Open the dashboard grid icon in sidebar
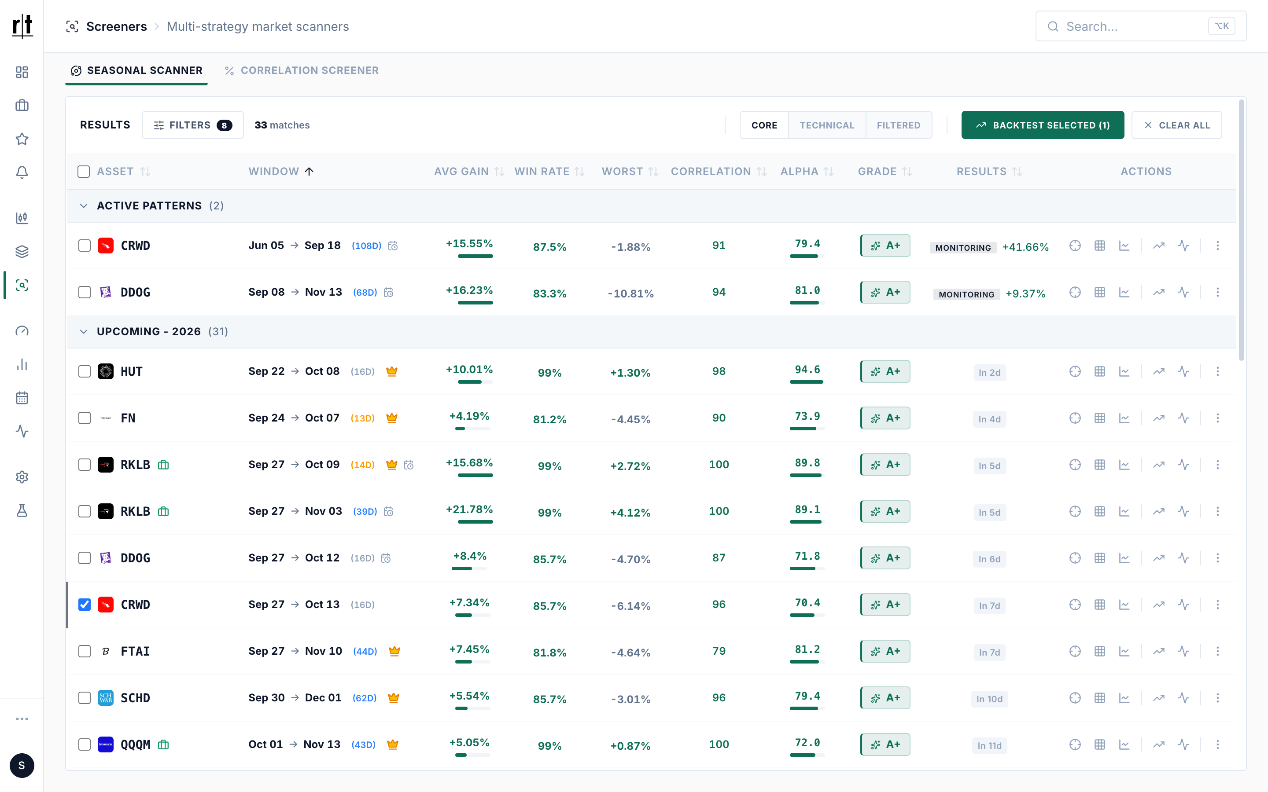 pos(22,72)
